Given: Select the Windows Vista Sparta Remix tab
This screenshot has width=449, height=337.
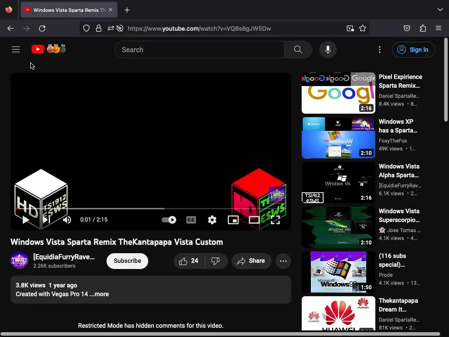Looking at the screenshot, I should pyautogui.click(x=69, y=10).
